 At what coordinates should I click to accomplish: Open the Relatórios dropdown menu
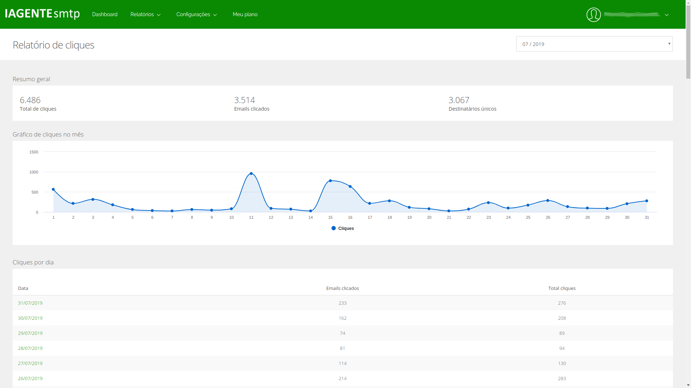[145, 14]
